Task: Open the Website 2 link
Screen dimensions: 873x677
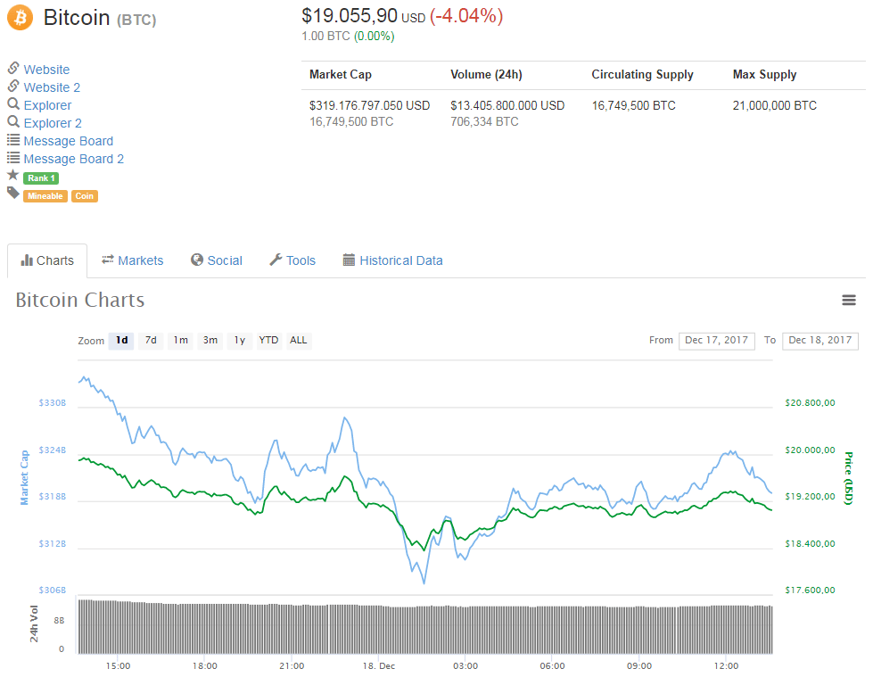Action: [x=52, y=87]
